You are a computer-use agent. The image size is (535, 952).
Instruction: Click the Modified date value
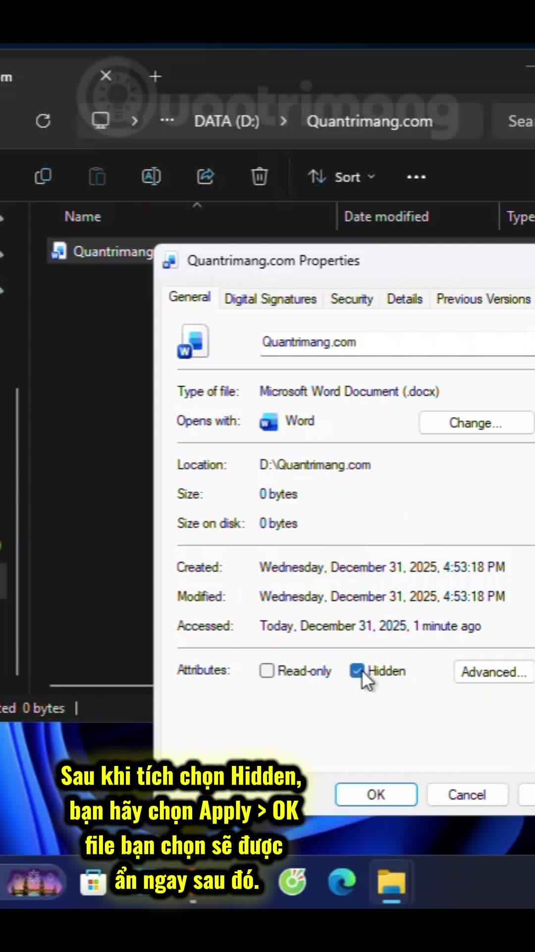pos(382,596)
